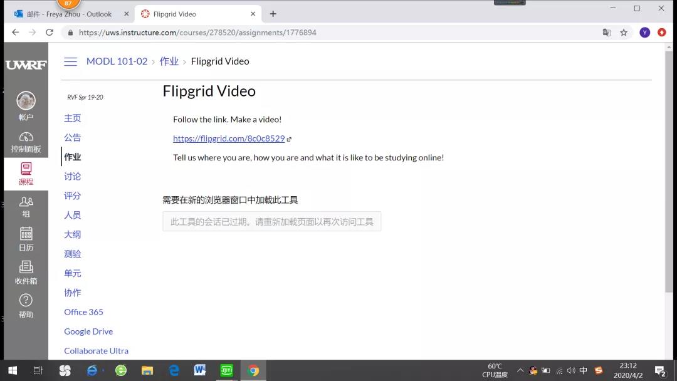Select the Courses (课程) icon
The width and height of the screenshot is (677, 381).
point(26,169)
